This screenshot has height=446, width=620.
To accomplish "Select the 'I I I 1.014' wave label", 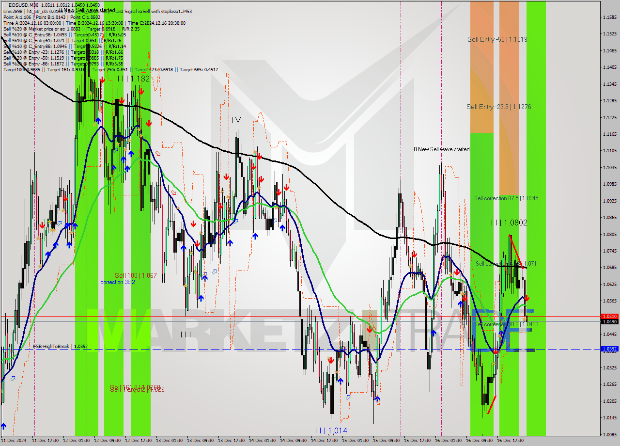I will point(331,430).
